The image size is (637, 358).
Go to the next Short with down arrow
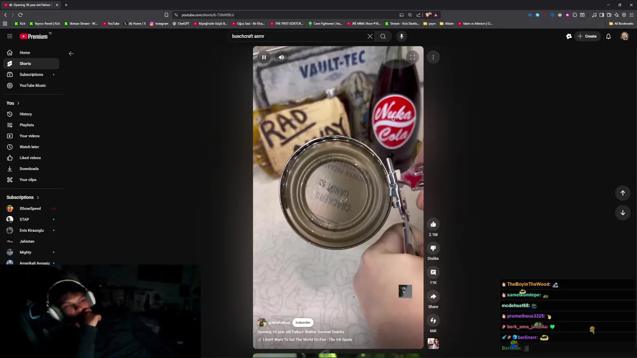(623, 213)
